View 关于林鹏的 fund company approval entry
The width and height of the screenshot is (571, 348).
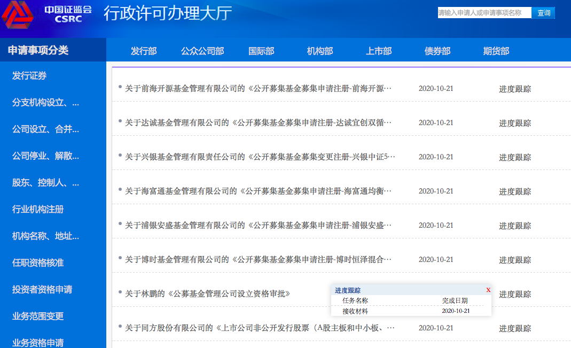[x=208, y=293]
